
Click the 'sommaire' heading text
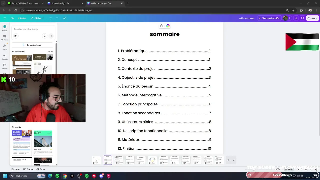pyautogui.click(x=165, y=34)
